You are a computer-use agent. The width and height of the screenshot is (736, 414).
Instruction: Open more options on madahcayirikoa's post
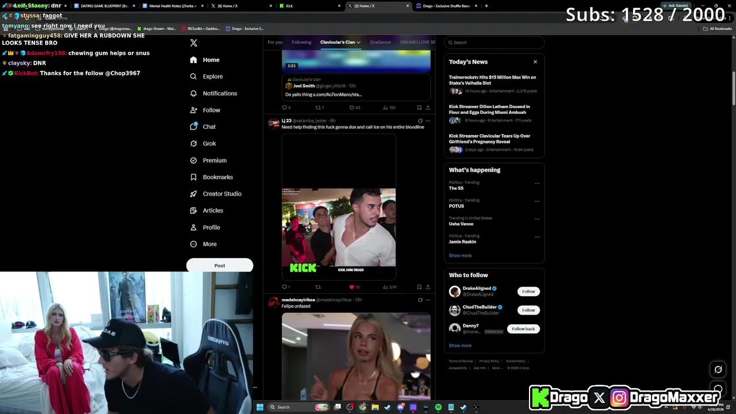(428, 300)
